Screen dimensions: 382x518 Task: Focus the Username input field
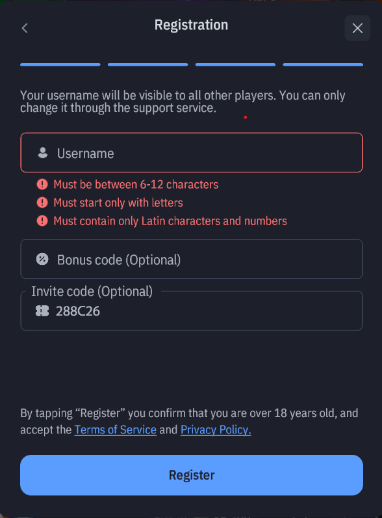pos(192,153)
